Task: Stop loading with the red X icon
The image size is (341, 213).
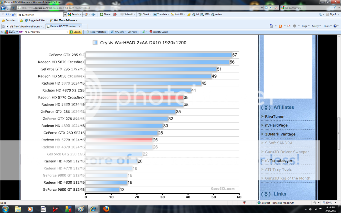Action: [x=276, y=8]
